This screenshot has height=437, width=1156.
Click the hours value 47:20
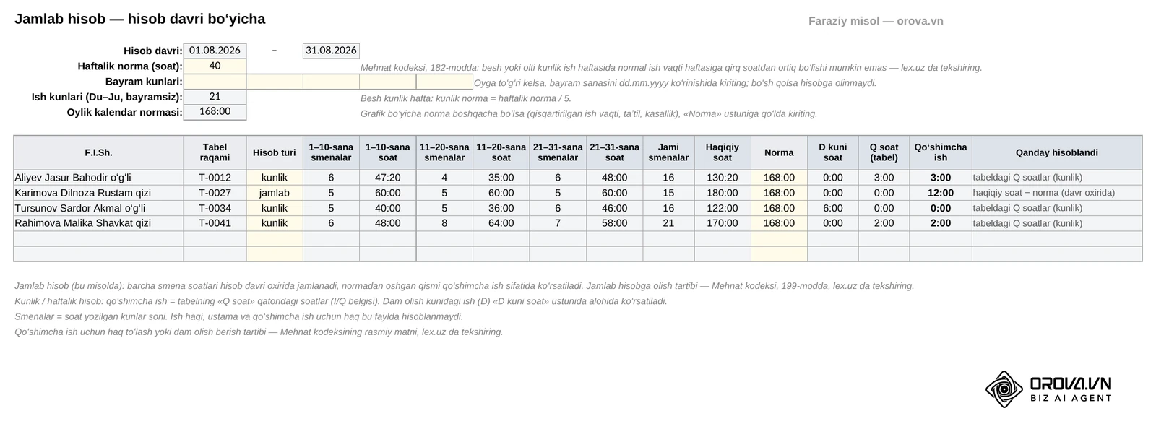(388, 178)
